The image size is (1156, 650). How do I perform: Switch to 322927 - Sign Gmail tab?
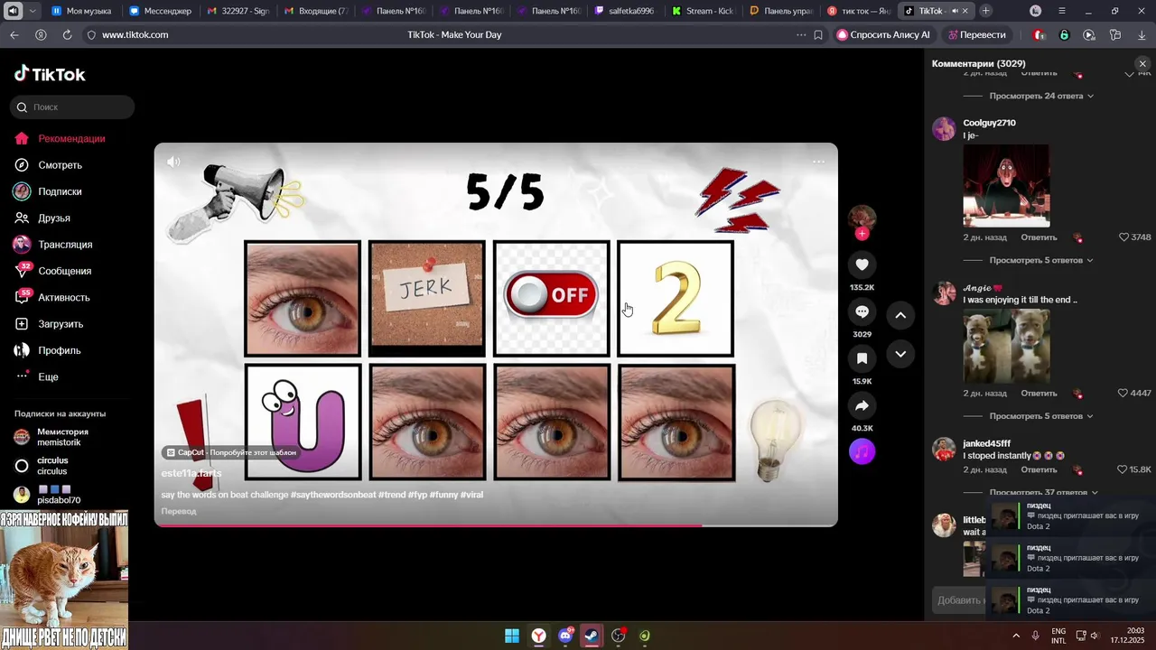238,11
